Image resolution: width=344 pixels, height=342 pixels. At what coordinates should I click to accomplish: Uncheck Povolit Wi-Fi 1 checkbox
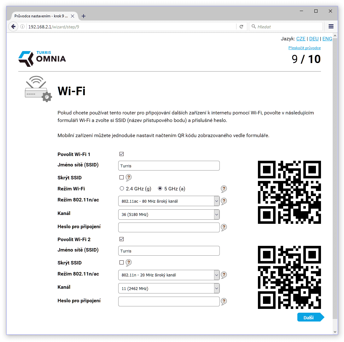(121, 154)
